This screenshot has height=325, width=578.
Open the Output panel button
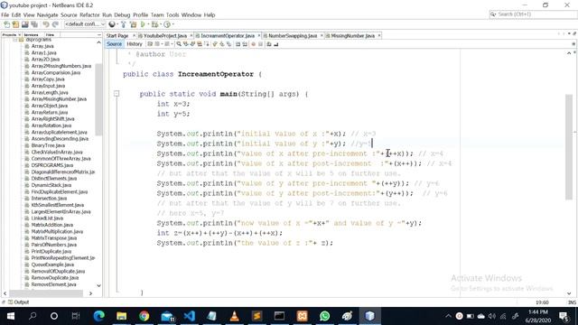click(18, 302)
